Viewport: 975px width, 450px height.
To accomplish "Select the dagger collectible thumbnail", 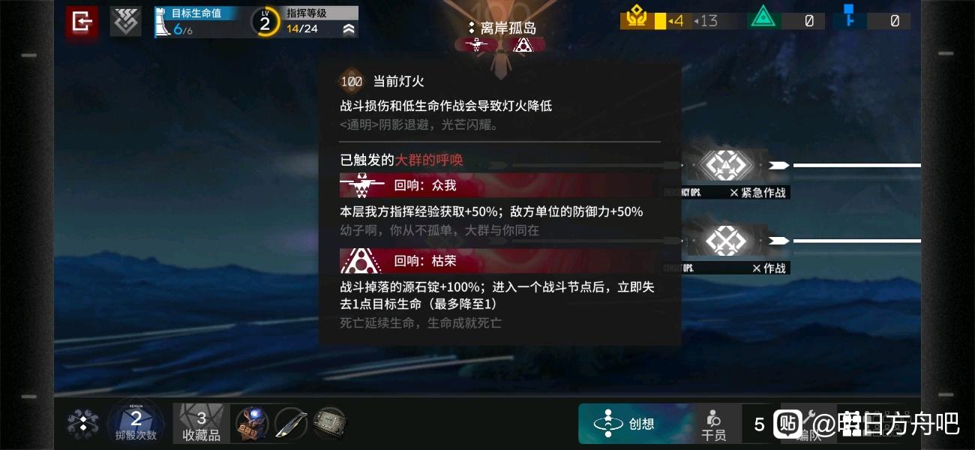I will coord(290,423).
